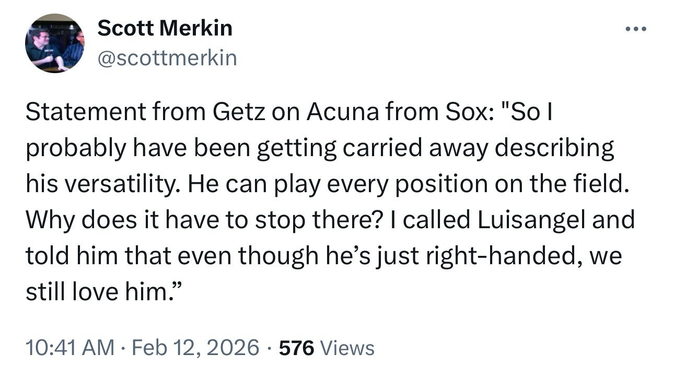Open the three-dot more options menu
This screenshot has height=377, width=674.
coord(636,29)
